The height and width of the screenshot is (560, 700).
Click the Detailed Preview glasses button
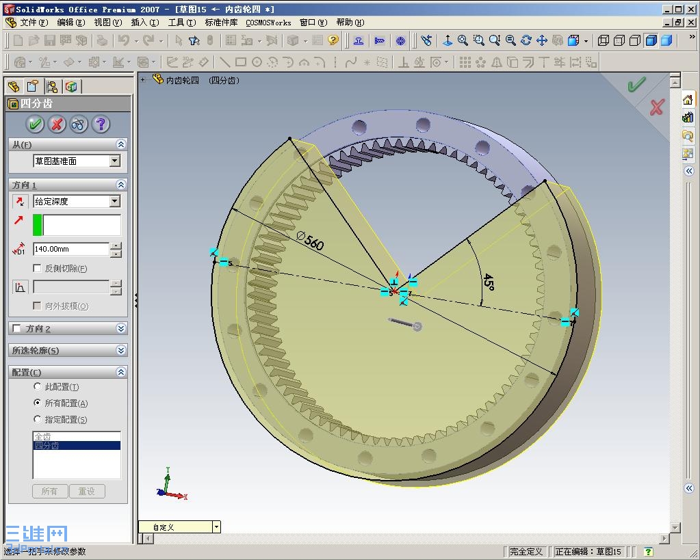pyautogui.click(x=78, y=124)
